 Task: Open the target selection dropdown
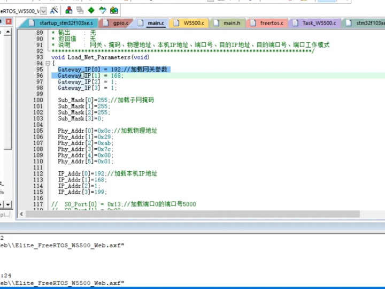(43, 10)
